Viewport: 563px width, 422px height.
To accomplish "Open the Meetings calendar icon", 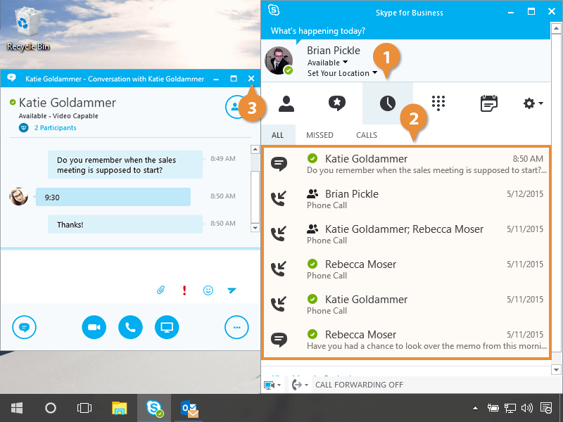I will pyautogui.click(x=488, y=103).
